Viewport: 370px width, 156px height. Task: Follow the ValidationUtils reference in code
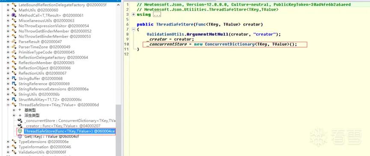point(166,35)
